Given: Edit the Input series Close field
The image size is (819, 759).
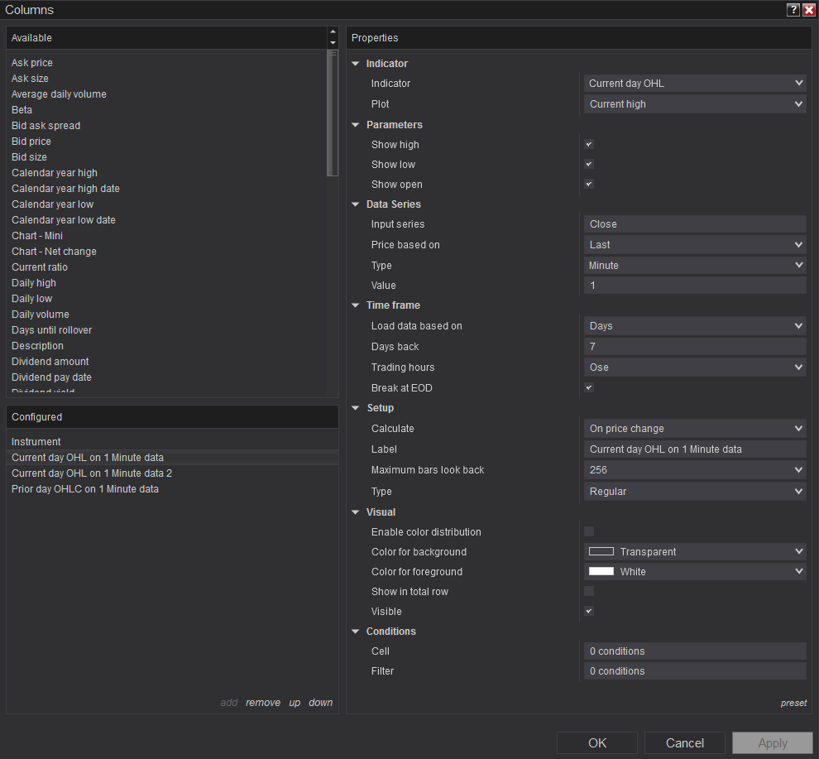Looking at the screenshot, I should (x=695, y=223).
